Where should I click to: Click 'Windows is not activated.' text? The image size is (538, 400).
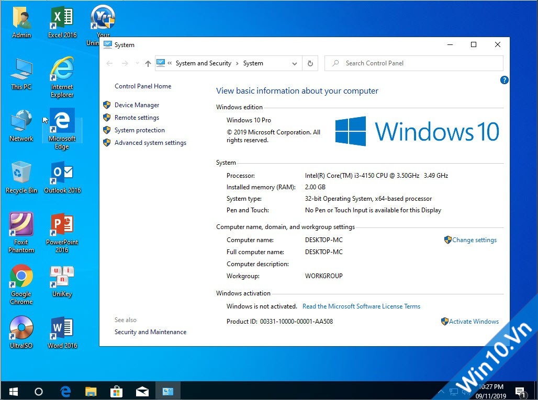[x=262, y=306]
